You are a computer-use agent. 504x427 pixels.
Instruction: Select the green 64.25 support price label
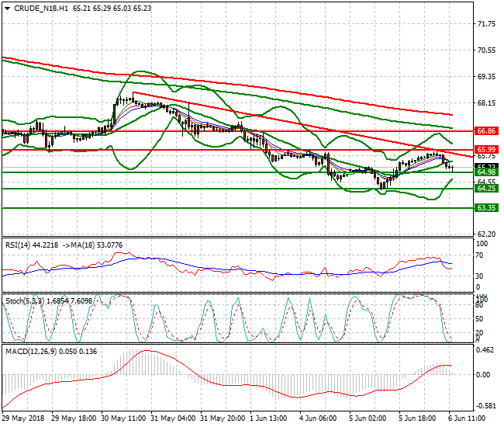[x=486, y=189]
